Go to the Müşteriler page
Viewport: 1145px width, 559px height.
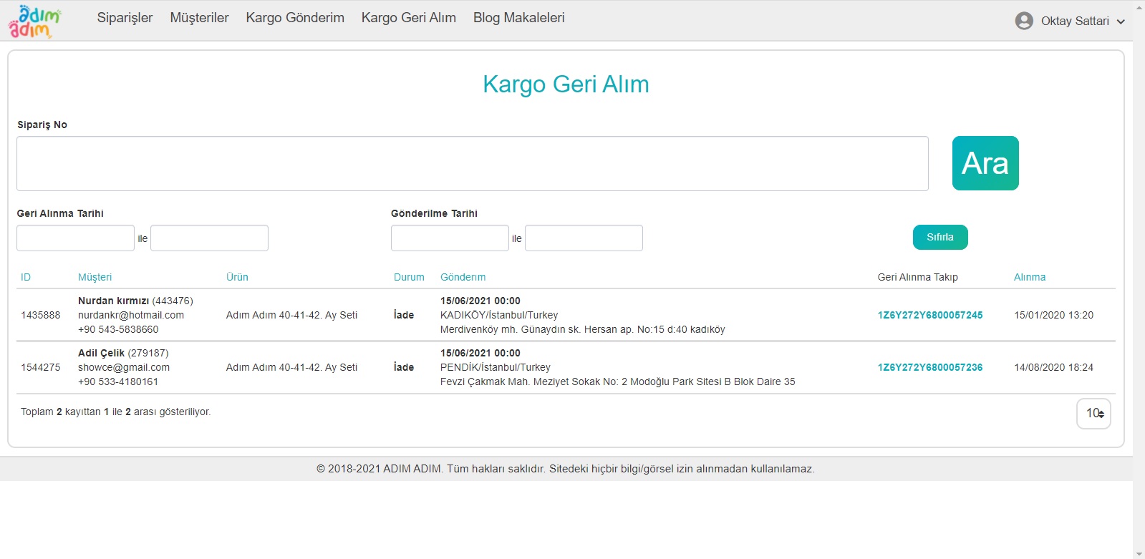coord(199,18)
